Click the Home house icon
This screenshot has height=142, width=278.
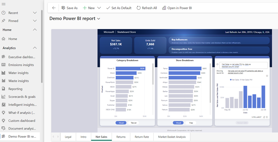point(3,39)
